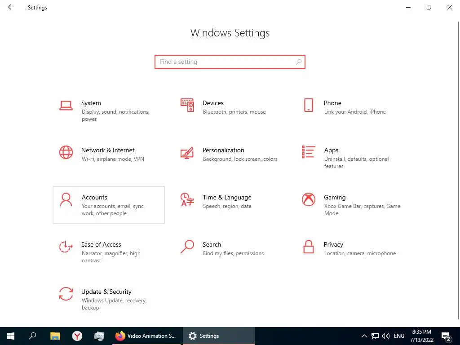The height and width of the screenshot is (345, 460).
Task: Click 'Link your Android, iPhone' description
Action: [x=355, y=112]
